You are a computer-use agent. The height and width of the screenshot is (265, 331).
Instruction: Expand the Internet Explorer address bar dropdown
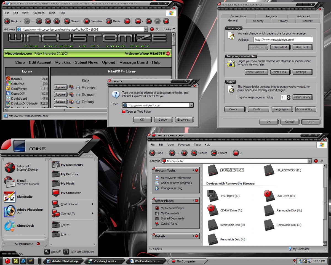tap(146, 29)
